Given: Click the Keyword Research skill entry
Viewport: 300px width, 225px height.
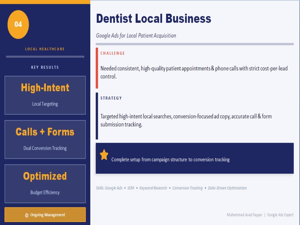Looking at the screenshot, I should (x=153, y=188).
